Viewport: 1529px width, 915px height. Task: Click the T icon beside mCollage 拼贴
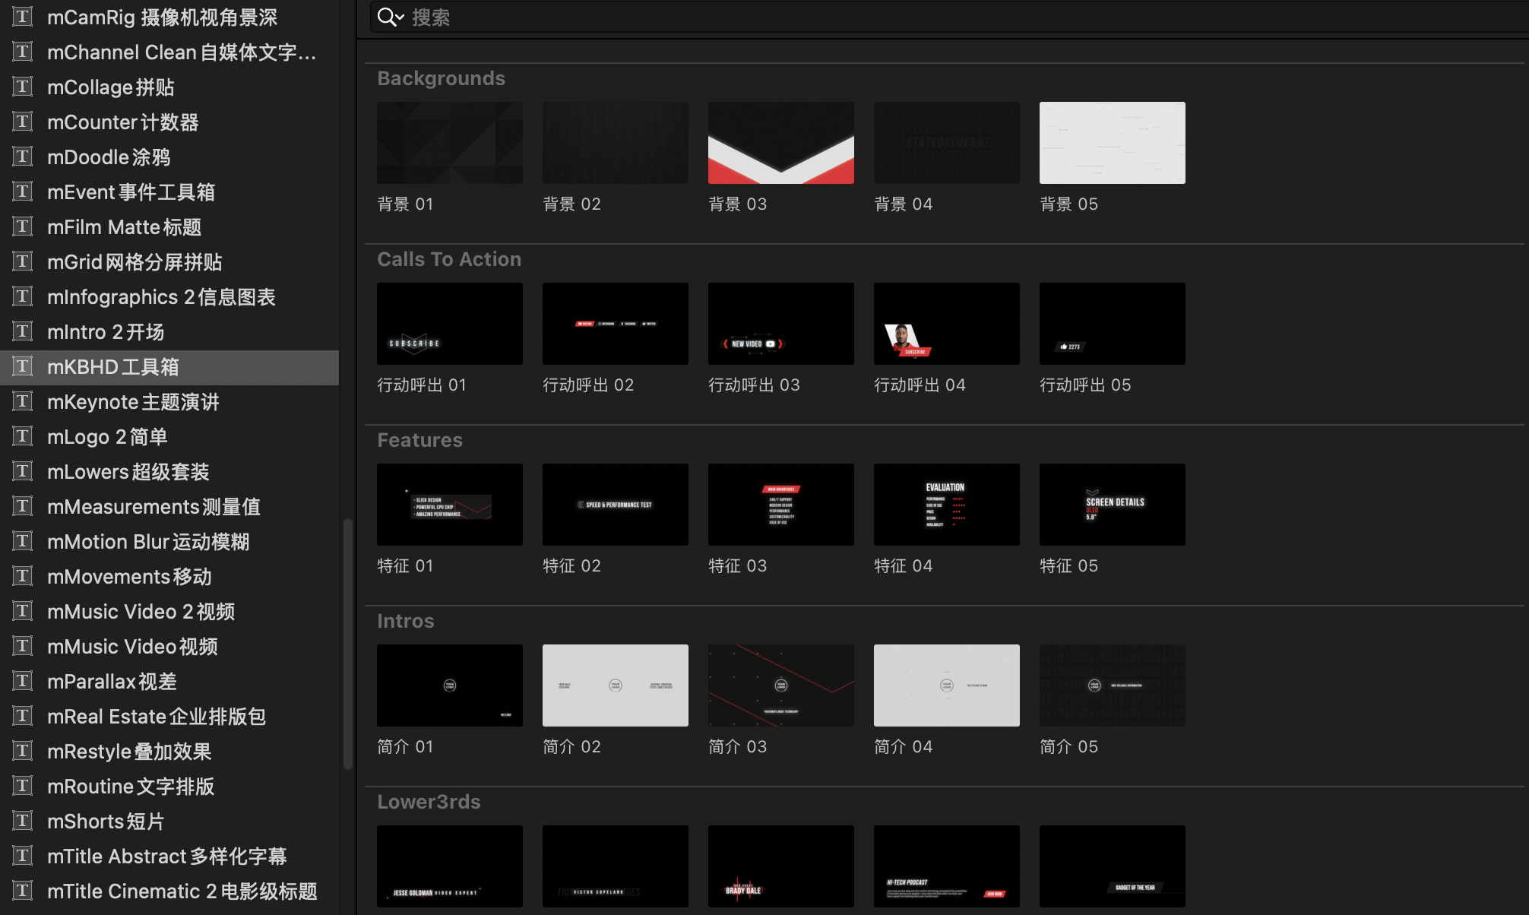coord(23,87)
